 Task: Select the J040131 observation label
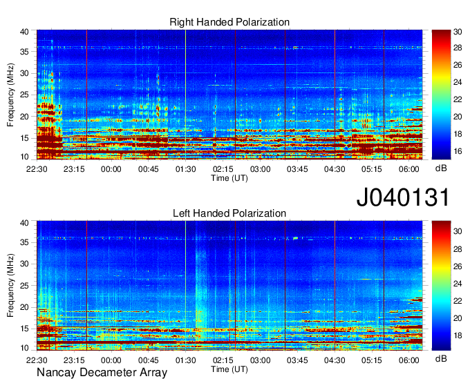403,197
